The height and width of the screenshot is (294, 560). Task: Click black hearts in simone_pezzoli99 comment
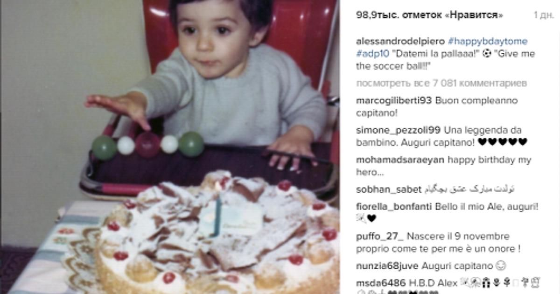pos(505,142)
